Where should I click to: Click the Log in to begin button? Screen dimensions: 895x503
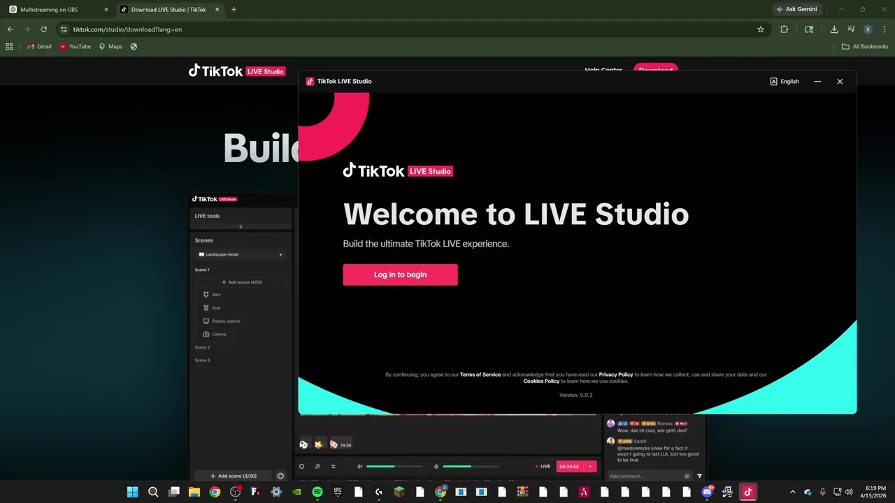point(400,275)
